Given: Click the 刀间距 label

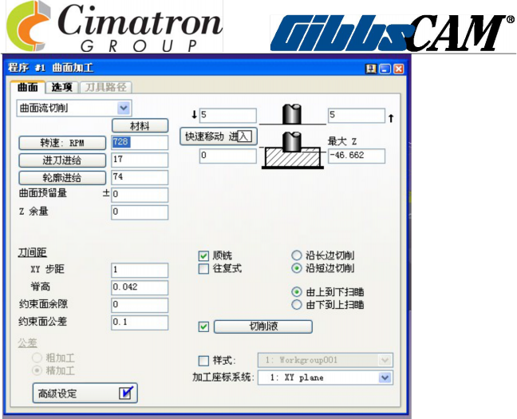Looking at the screenshot, I should coord(32,253).
